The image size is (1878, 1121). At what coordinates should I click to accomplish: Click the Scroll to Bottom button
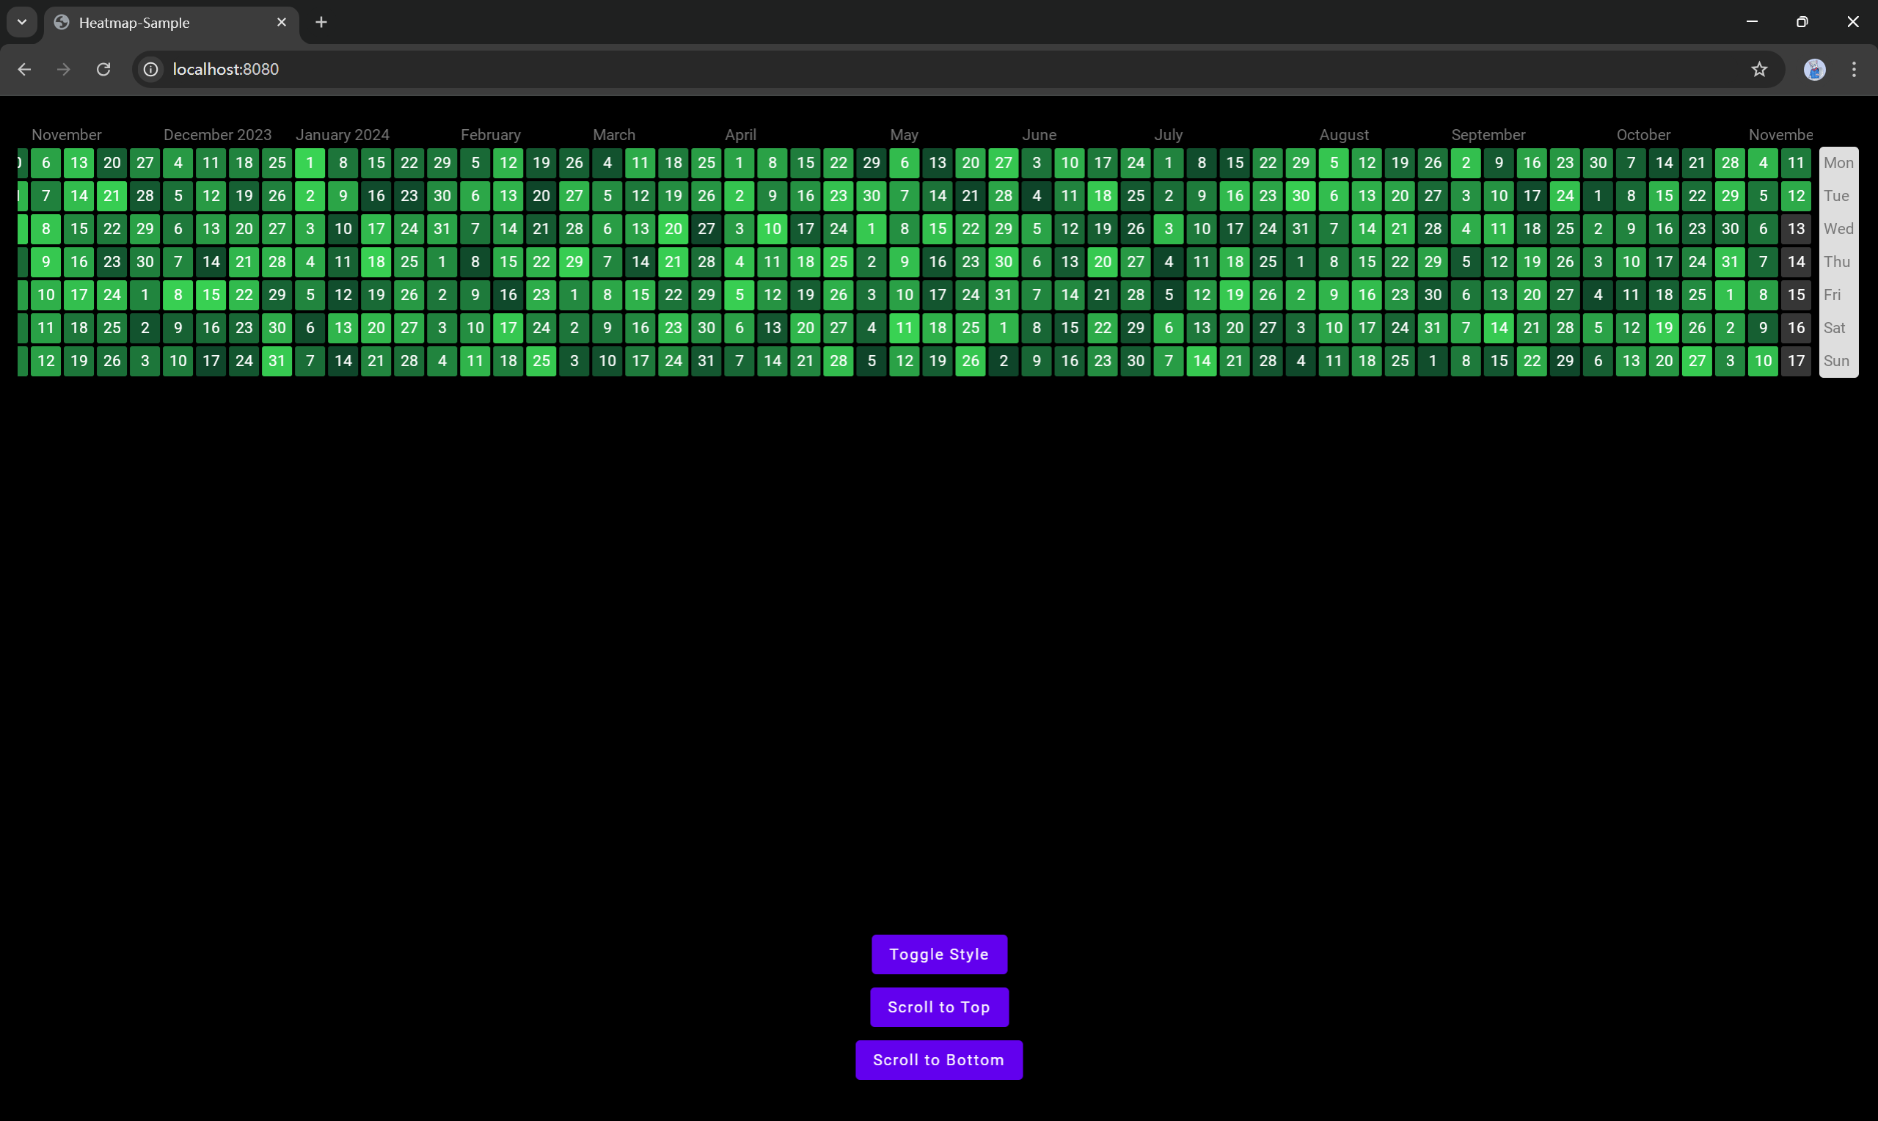tap(938, 1060)
